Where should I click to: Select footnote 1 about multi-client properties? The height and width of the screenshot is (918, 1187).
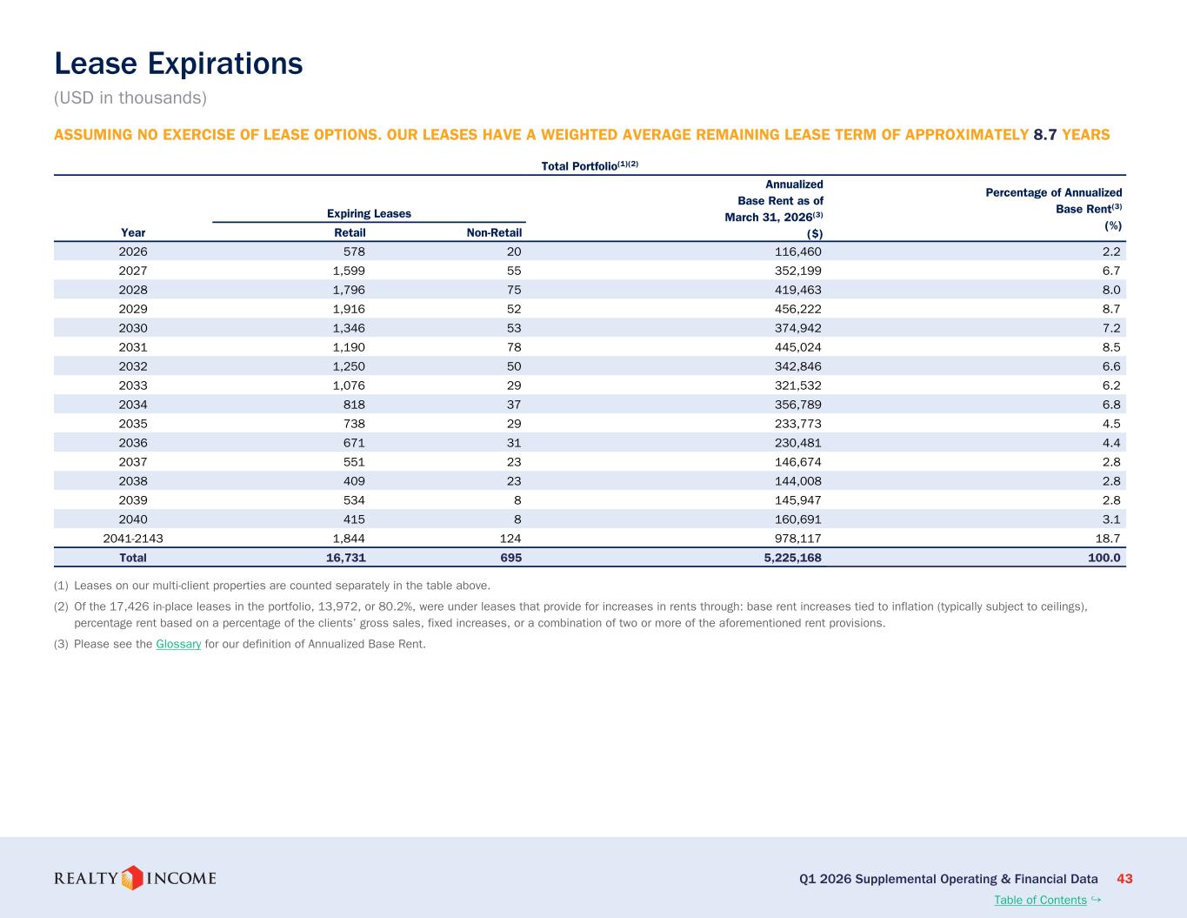tap(272, 585)
